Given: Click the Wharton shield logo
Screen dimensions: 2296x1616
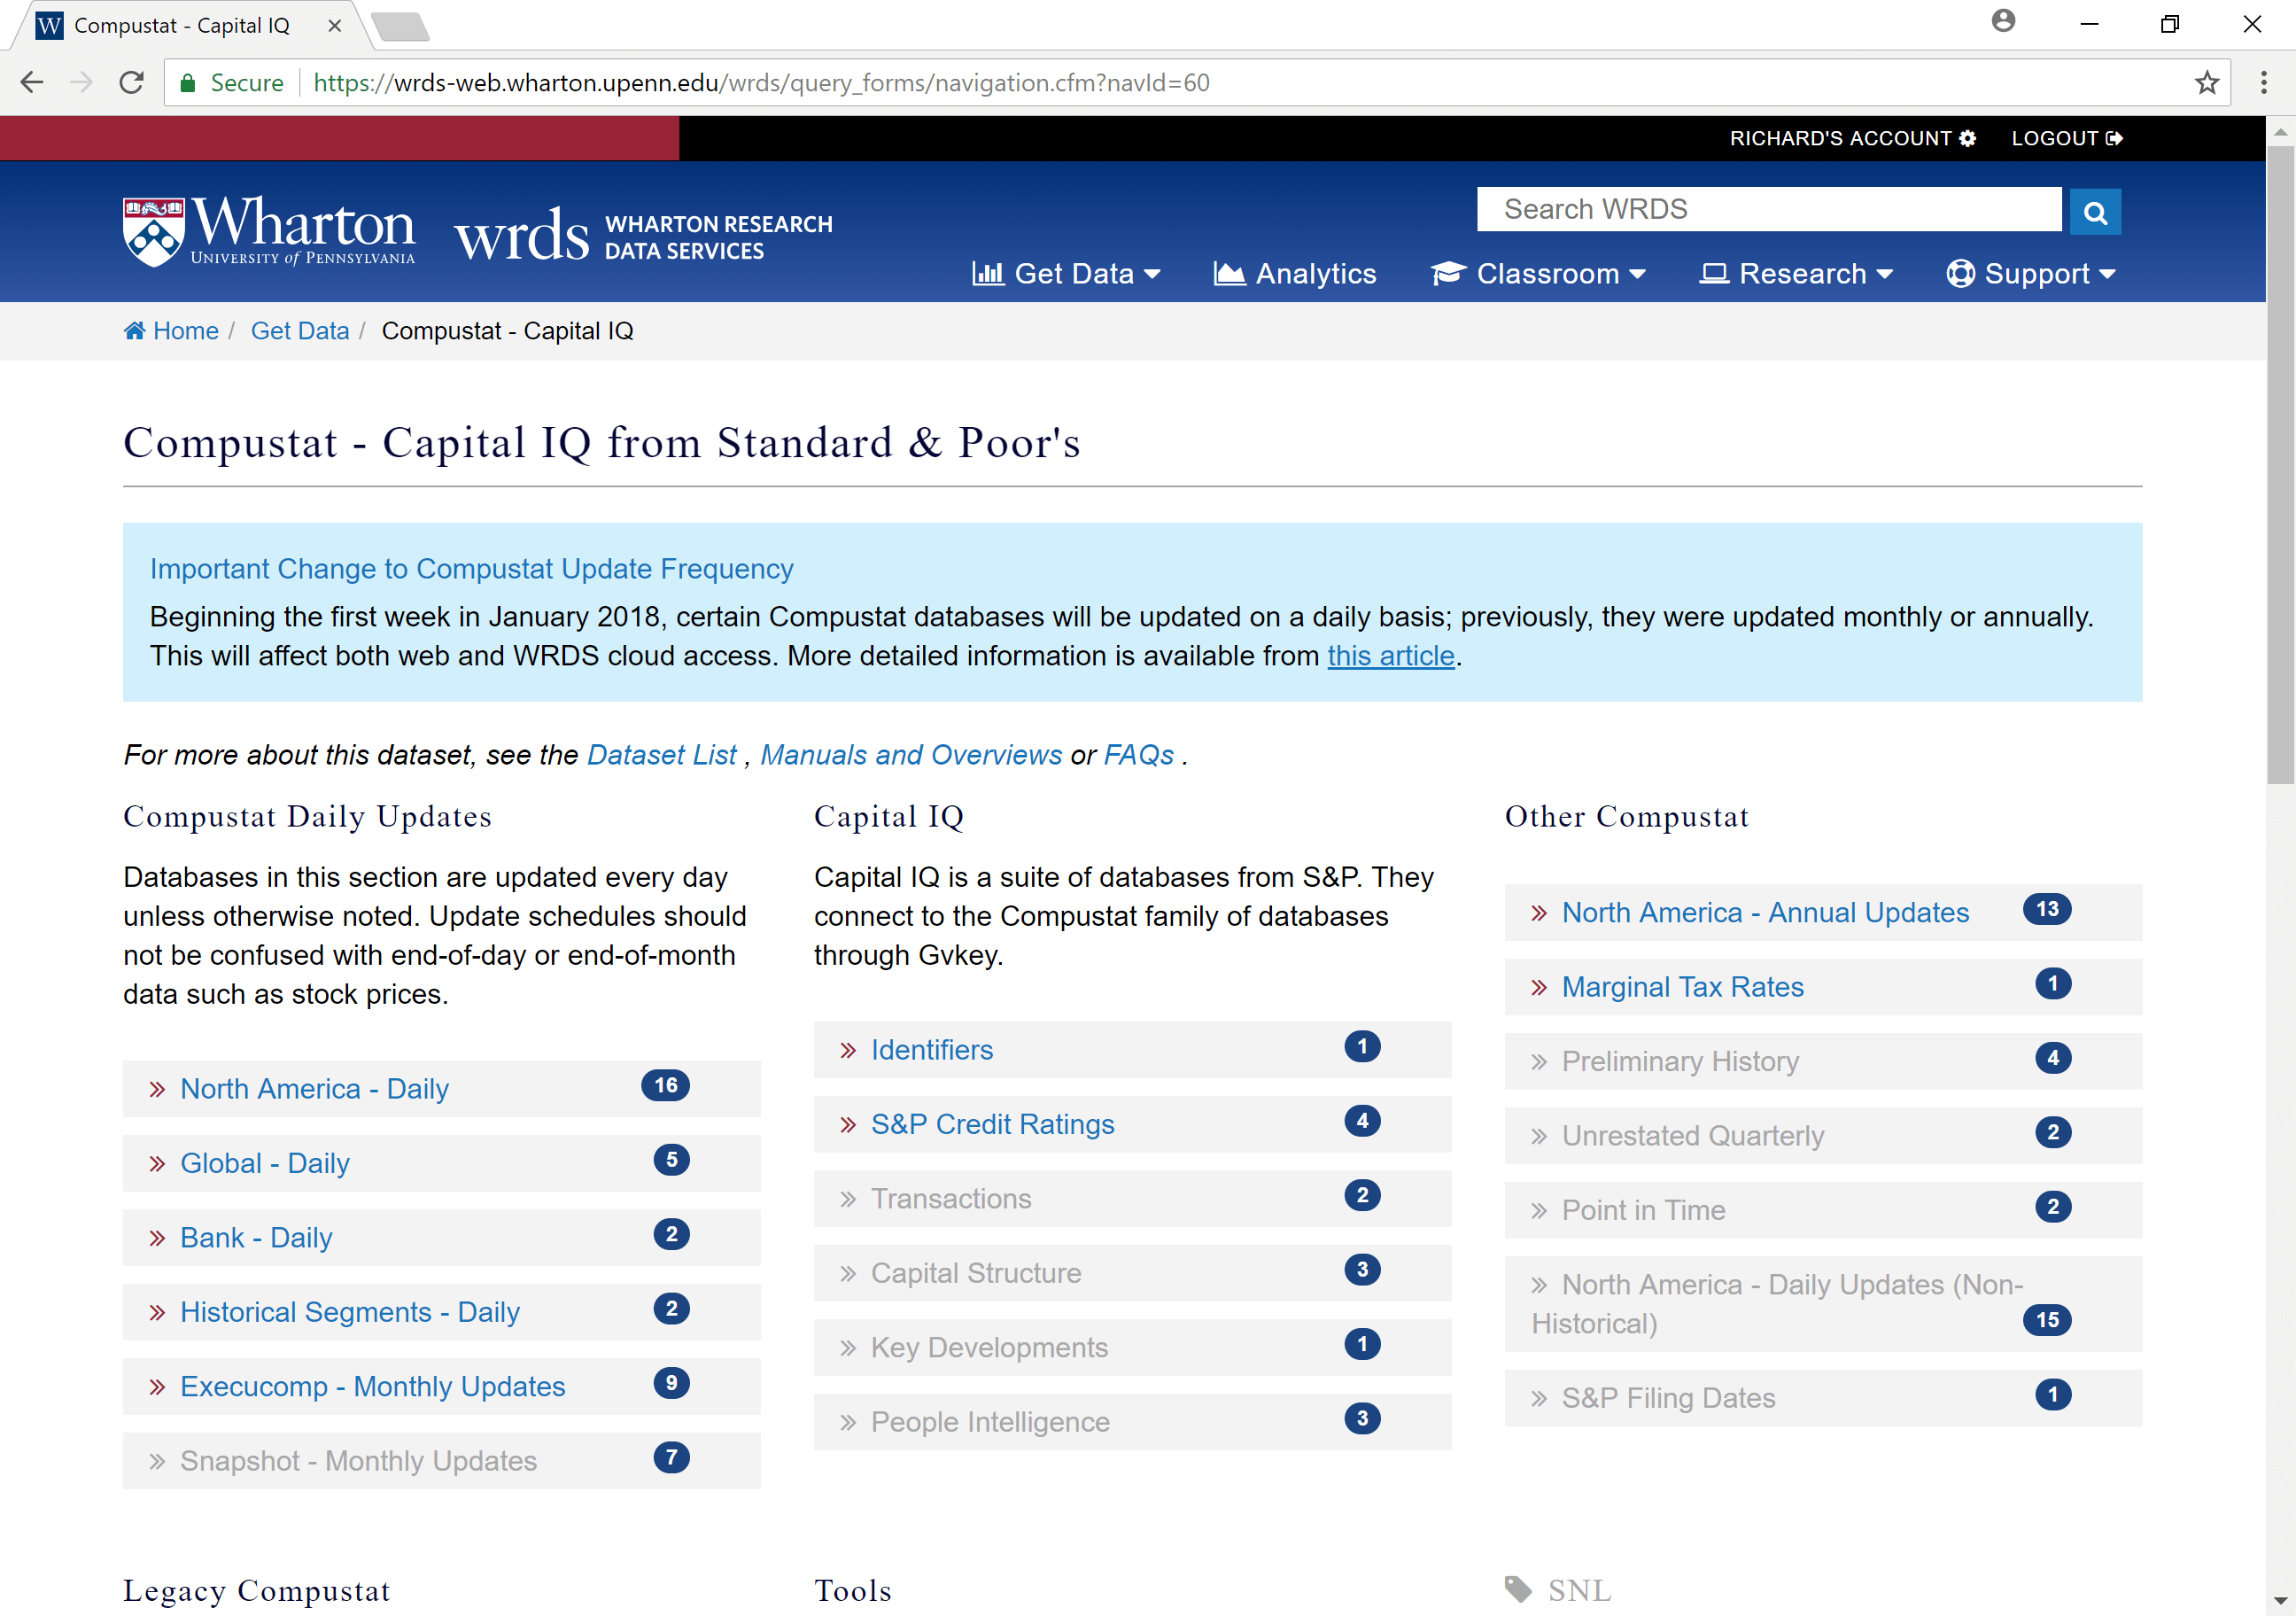Looking at the screenshot, I should (x=153, y=231).
